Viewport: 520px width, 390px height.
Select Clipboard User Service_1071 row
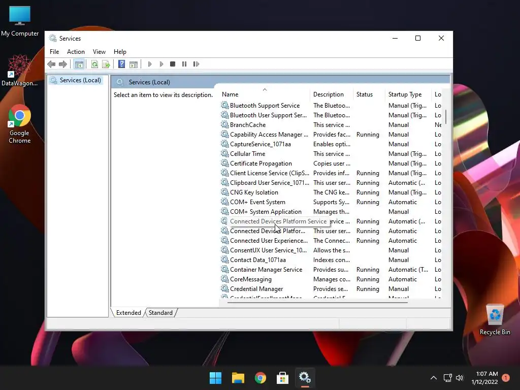(x=331, y=182)
